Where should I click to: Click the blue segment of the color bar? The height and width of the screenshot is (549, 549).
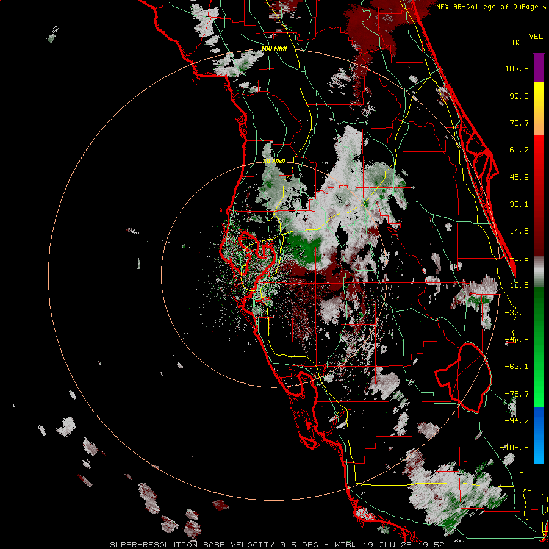click(x=539, y=435)
